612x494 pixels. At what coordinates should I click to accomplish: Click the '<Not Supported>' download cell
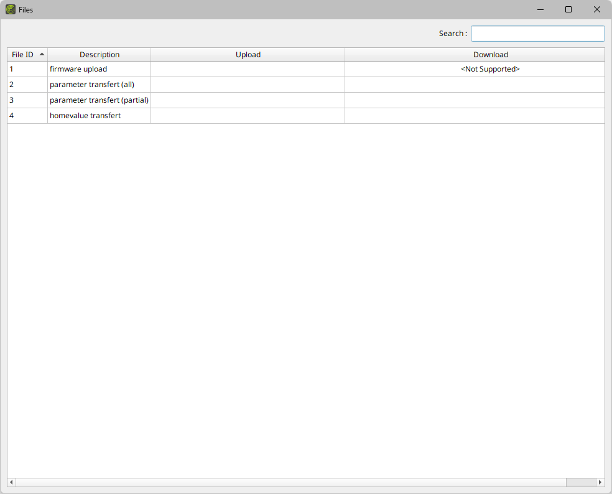[x=475, y=69]
